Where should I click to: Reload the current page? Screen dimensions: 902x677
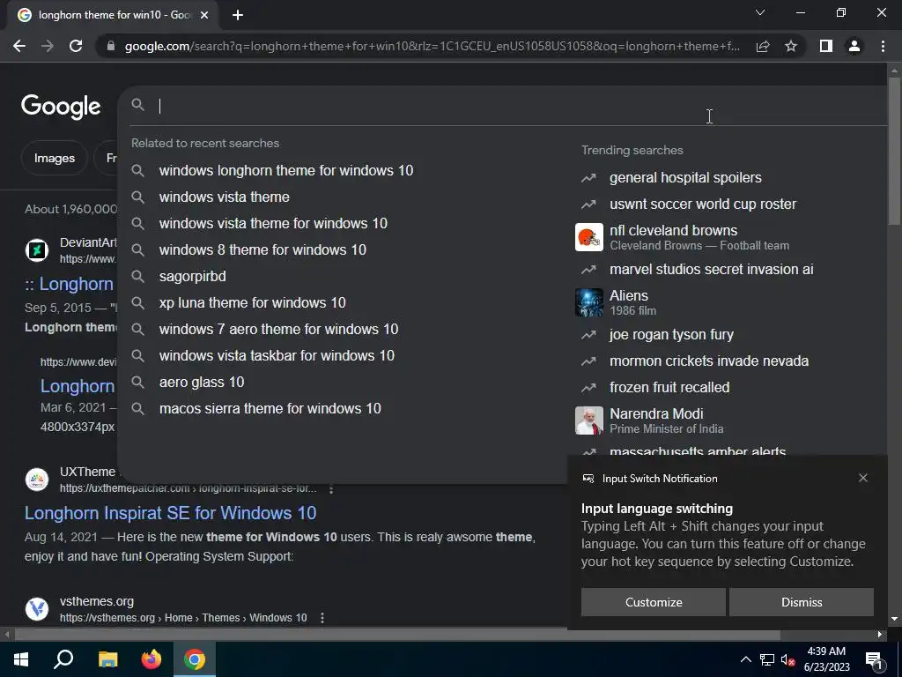point(76,46)
